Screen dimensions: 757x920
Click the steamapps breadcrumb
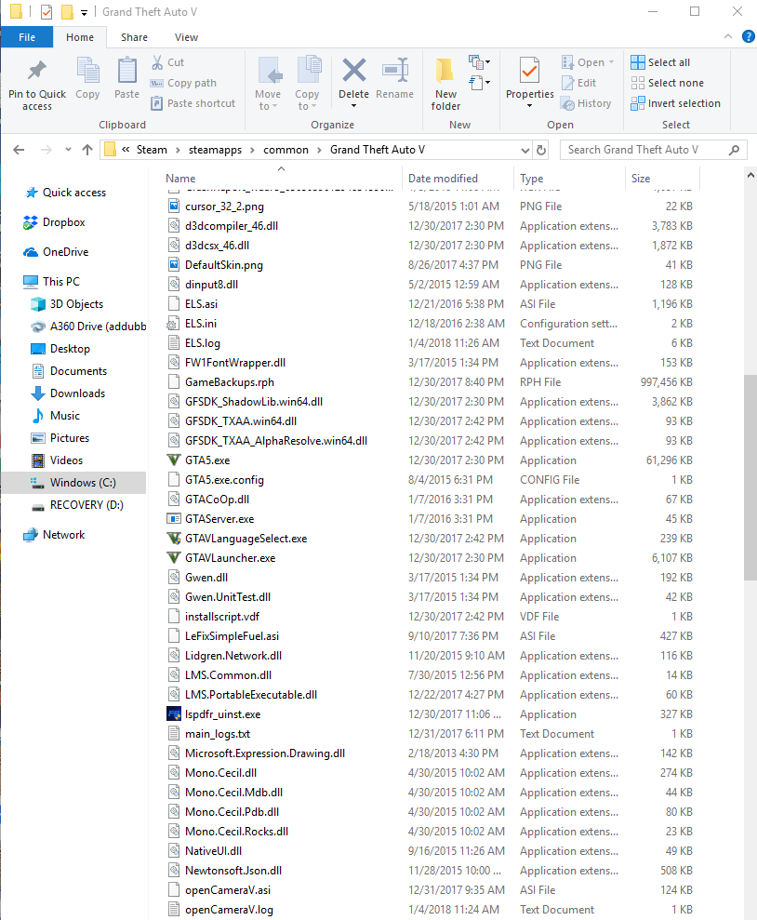[215, 150]
